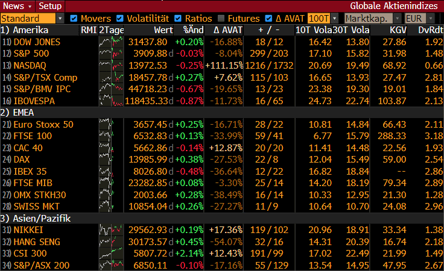This screenshot has height=271, width=444.
Task: Open the NASDAQ index row
Action: pos(30,66)
